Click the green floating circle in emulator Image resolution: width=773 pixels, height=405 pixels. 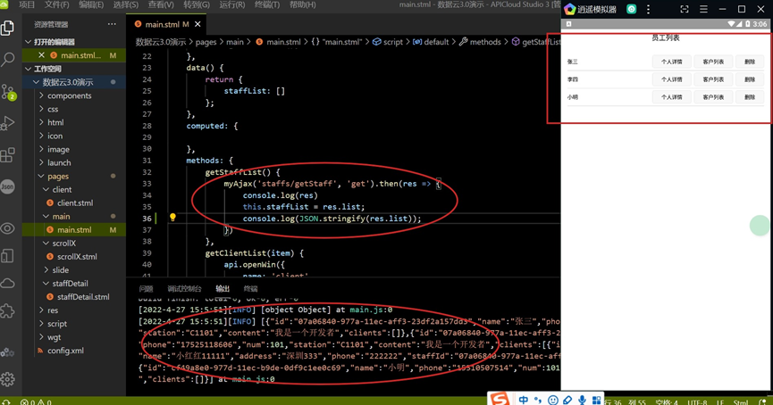[760, 226]
